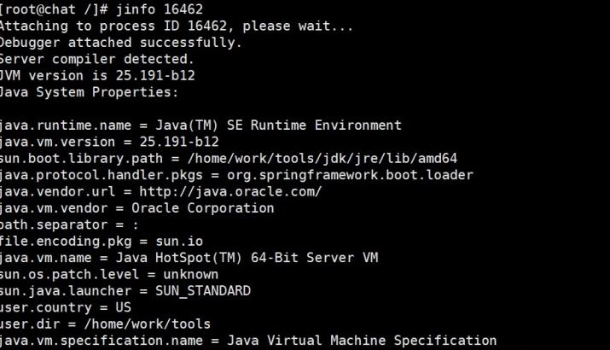Image resolution: width=610 pixels, height=350 pixels.
Task: Click the java.runtime.name property line
Action: pos(200,125)
